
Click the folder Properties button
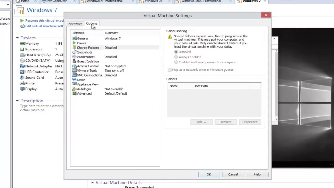tap(250, 122)
